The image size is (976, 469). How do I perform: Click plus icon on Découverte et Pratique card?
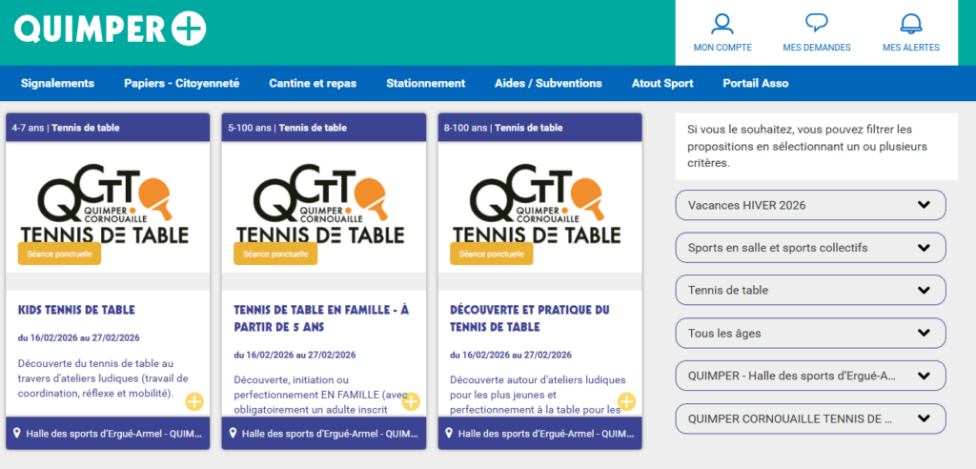(x=626, y=401)
